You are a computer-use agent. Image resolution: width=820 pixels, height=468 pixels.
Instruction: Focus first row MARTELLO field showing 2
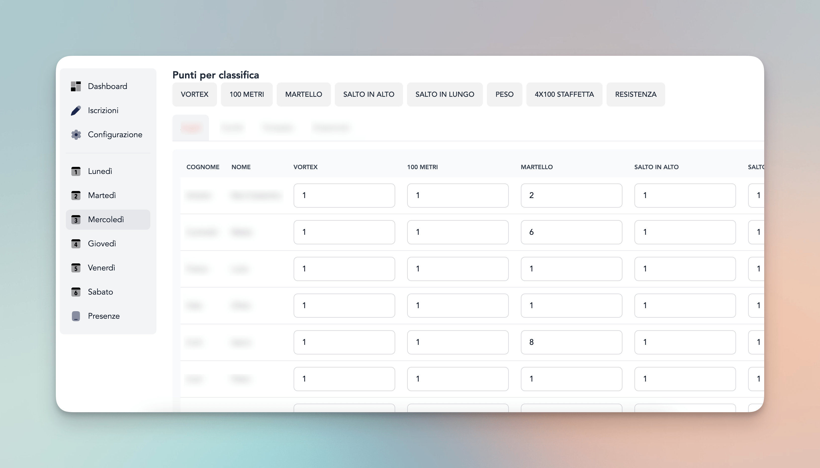pyautogui.click(x=571, y=196)
